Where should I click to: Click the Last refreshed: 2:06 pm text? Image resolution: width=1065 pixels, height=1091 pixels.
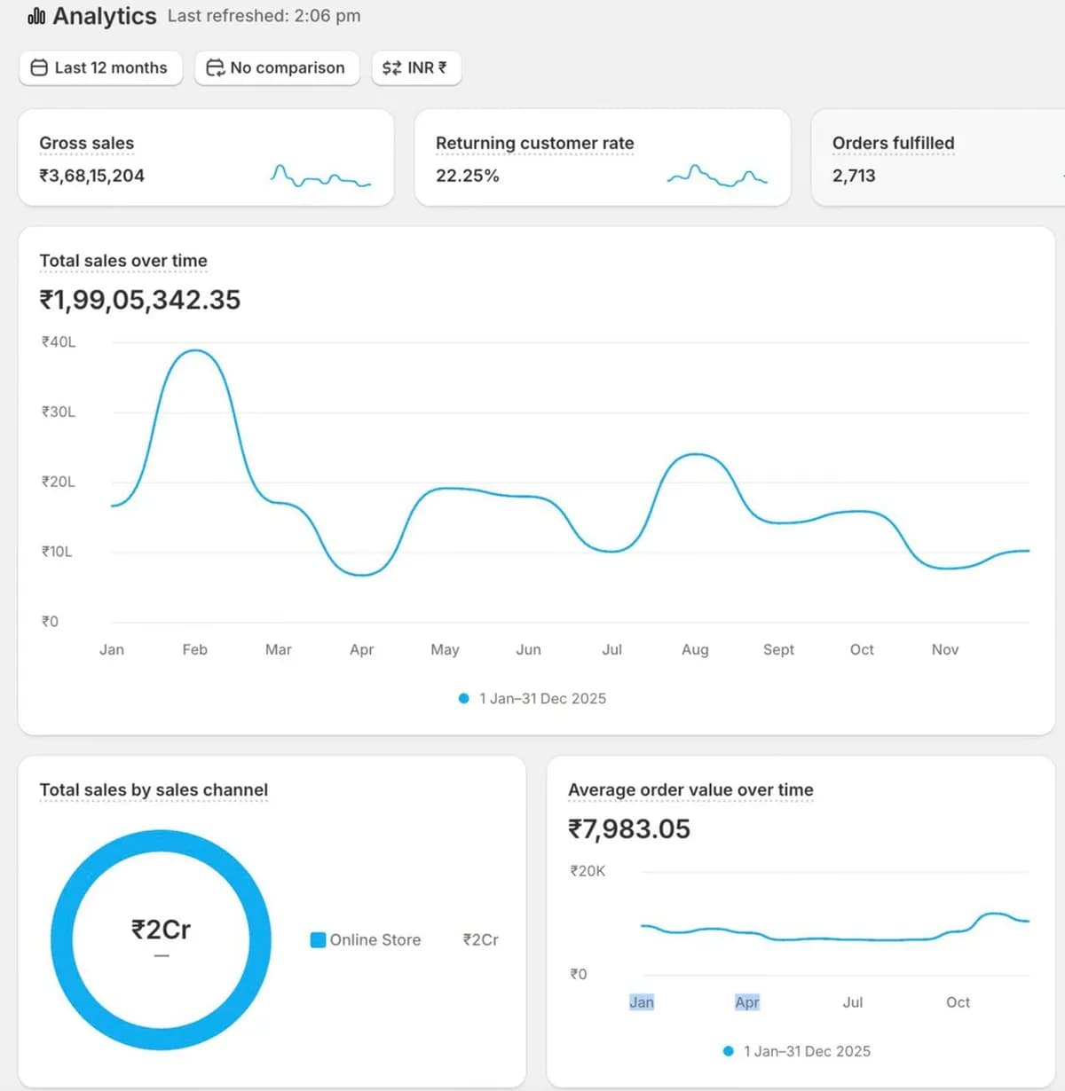click(264, 16)
